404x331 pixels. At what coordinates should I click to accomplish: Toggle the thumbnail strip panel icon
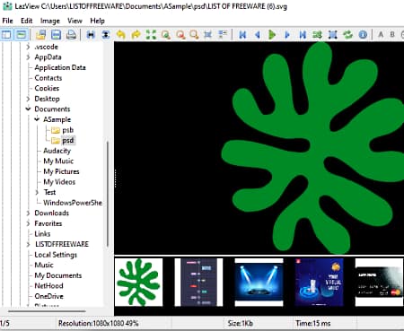pyautogui.click(x=21, y=35)
